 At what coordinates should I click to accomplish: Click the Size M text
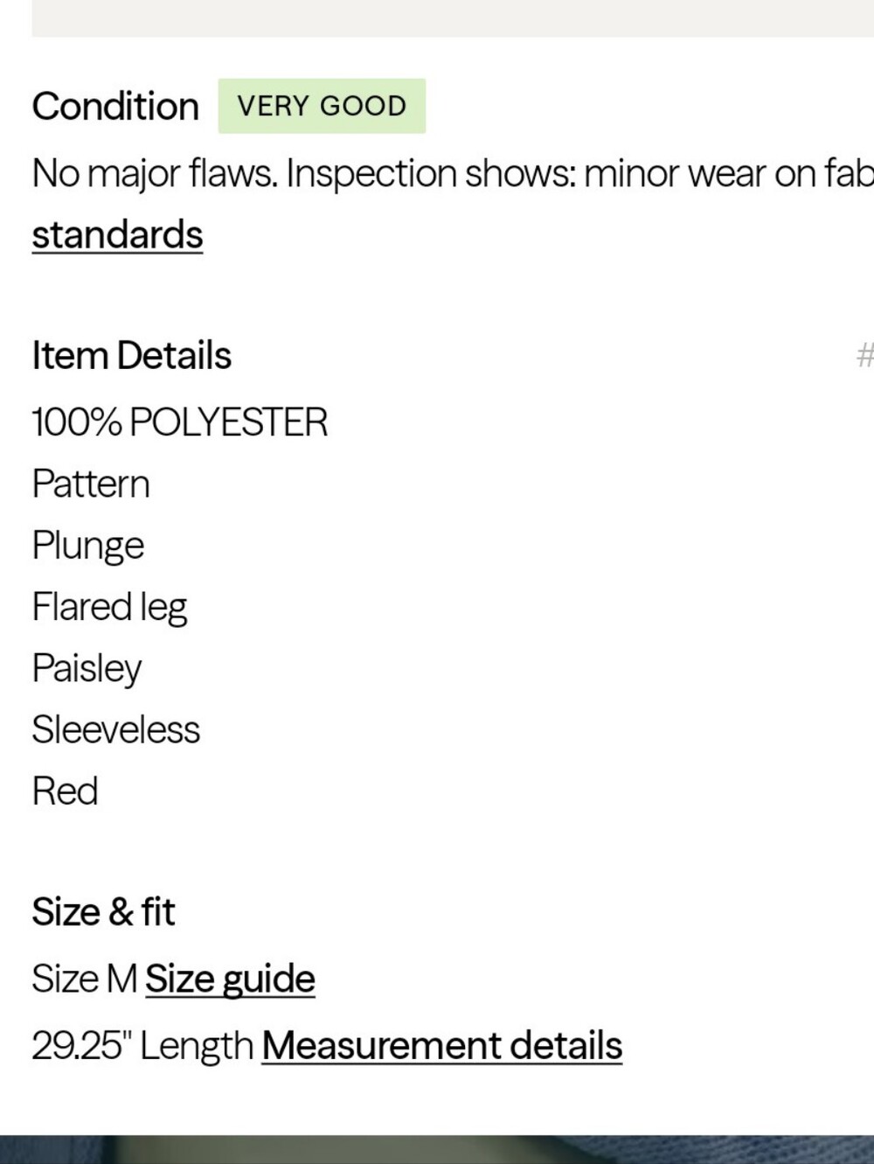[85, 979]
